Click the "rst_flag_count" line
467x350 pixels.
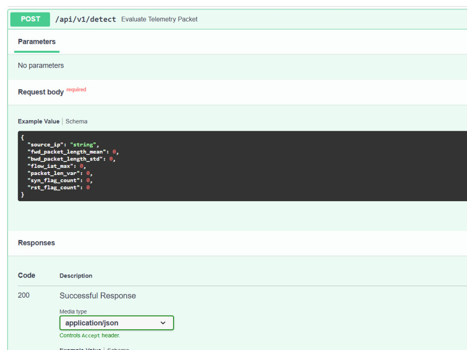58,188
